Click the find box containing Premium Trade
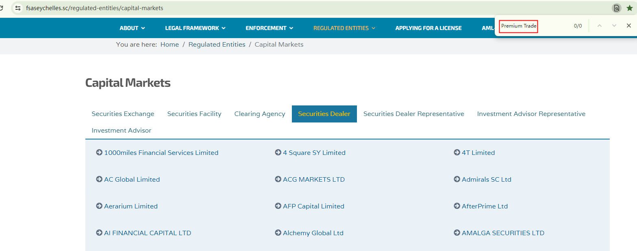 coord(519,26)
